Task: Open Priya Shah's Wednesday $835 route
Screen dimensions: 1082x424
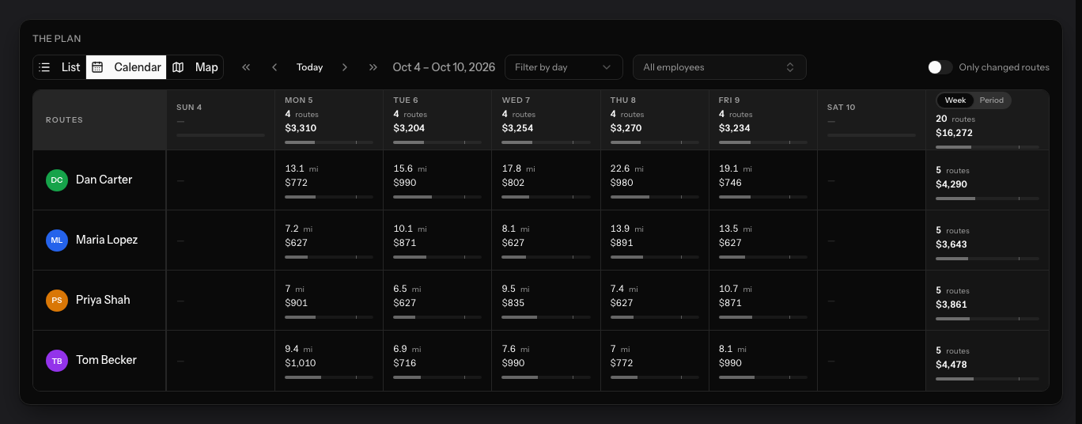Action: tap(546, 301)
